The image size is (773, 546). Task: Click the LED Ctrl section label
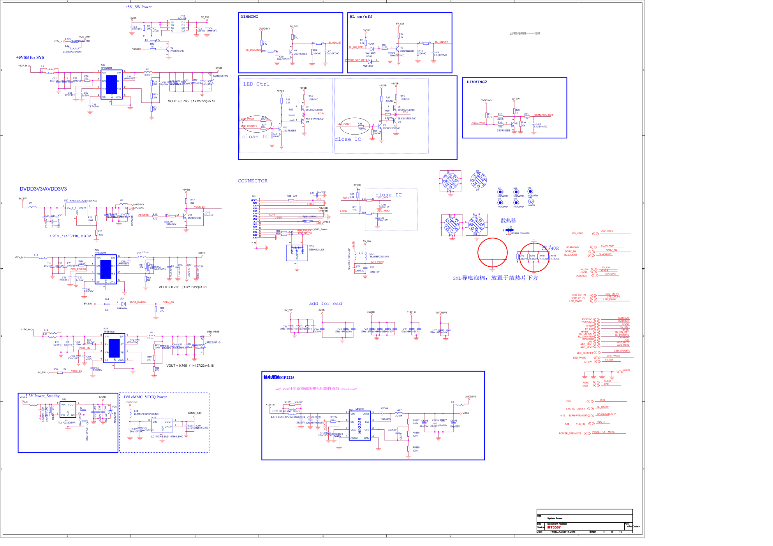(x=256, y=84)
